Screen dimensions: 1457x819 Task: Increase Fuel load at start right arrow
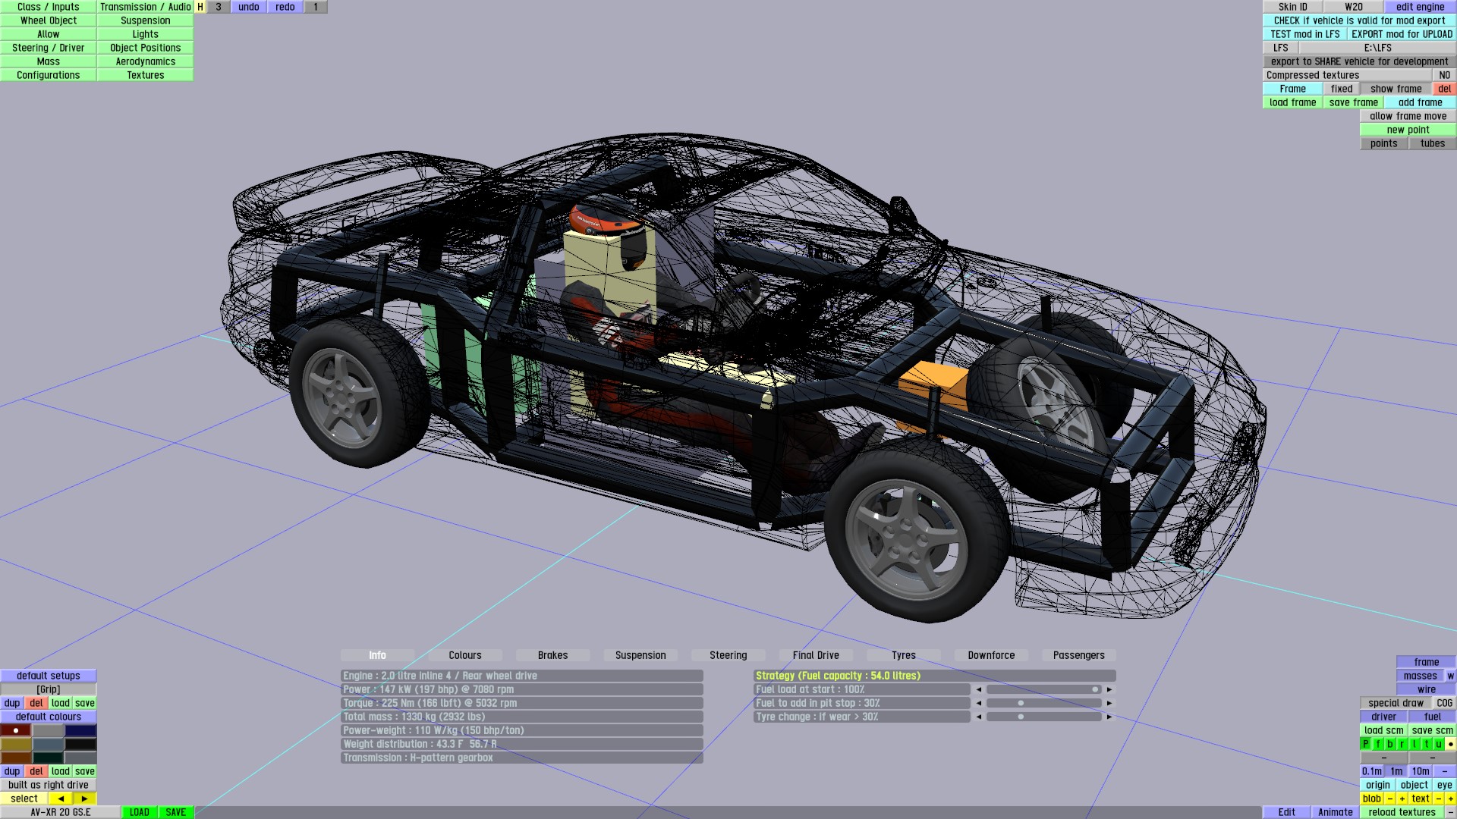click(x=1109, y=689)
